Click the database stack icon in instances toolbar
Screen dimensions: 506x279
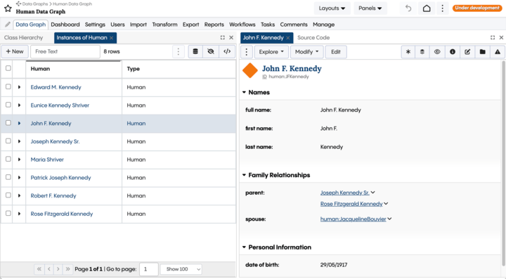tap(195, 51)
